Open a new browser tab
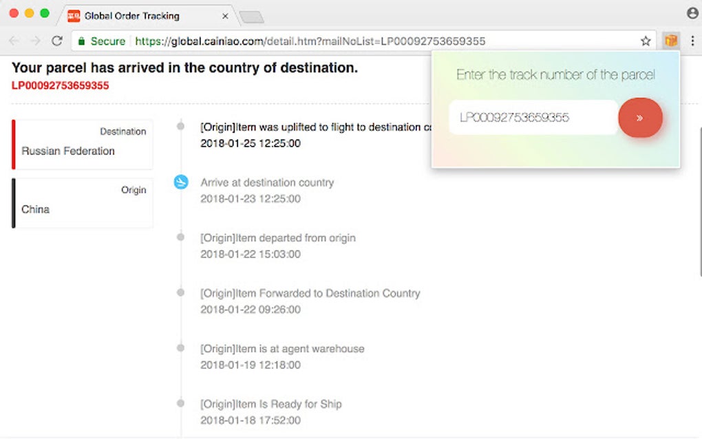The width and height of the screenshot is (702, 439). click(x=251, y=17)
